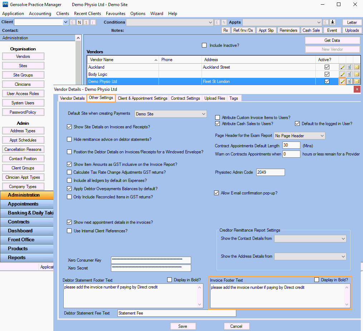Open the Front Office navigation section
This screenshot has height=331, width=363.
point(27,239)
